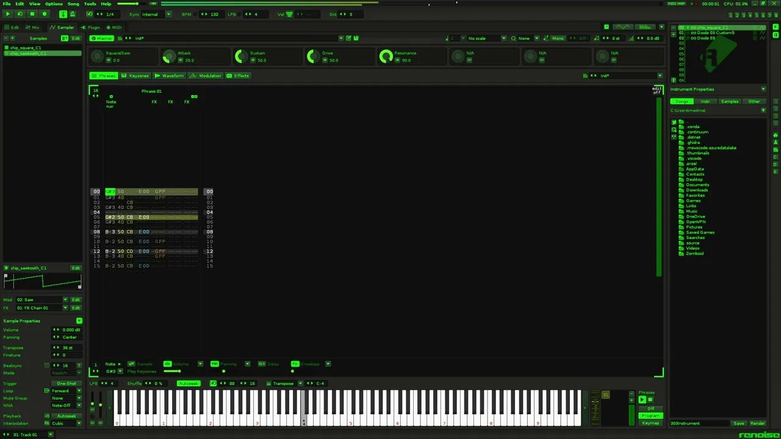Image resolution: width=781 pixels, height=439 pixels.
Task: Click the loop pattern playback button
Action: [x=20, y=14]
